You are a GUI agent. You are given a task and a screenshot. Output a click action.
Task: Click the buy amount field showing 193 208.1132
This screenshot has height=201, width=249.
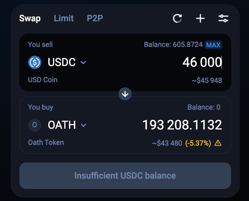[x=182, y=125]
